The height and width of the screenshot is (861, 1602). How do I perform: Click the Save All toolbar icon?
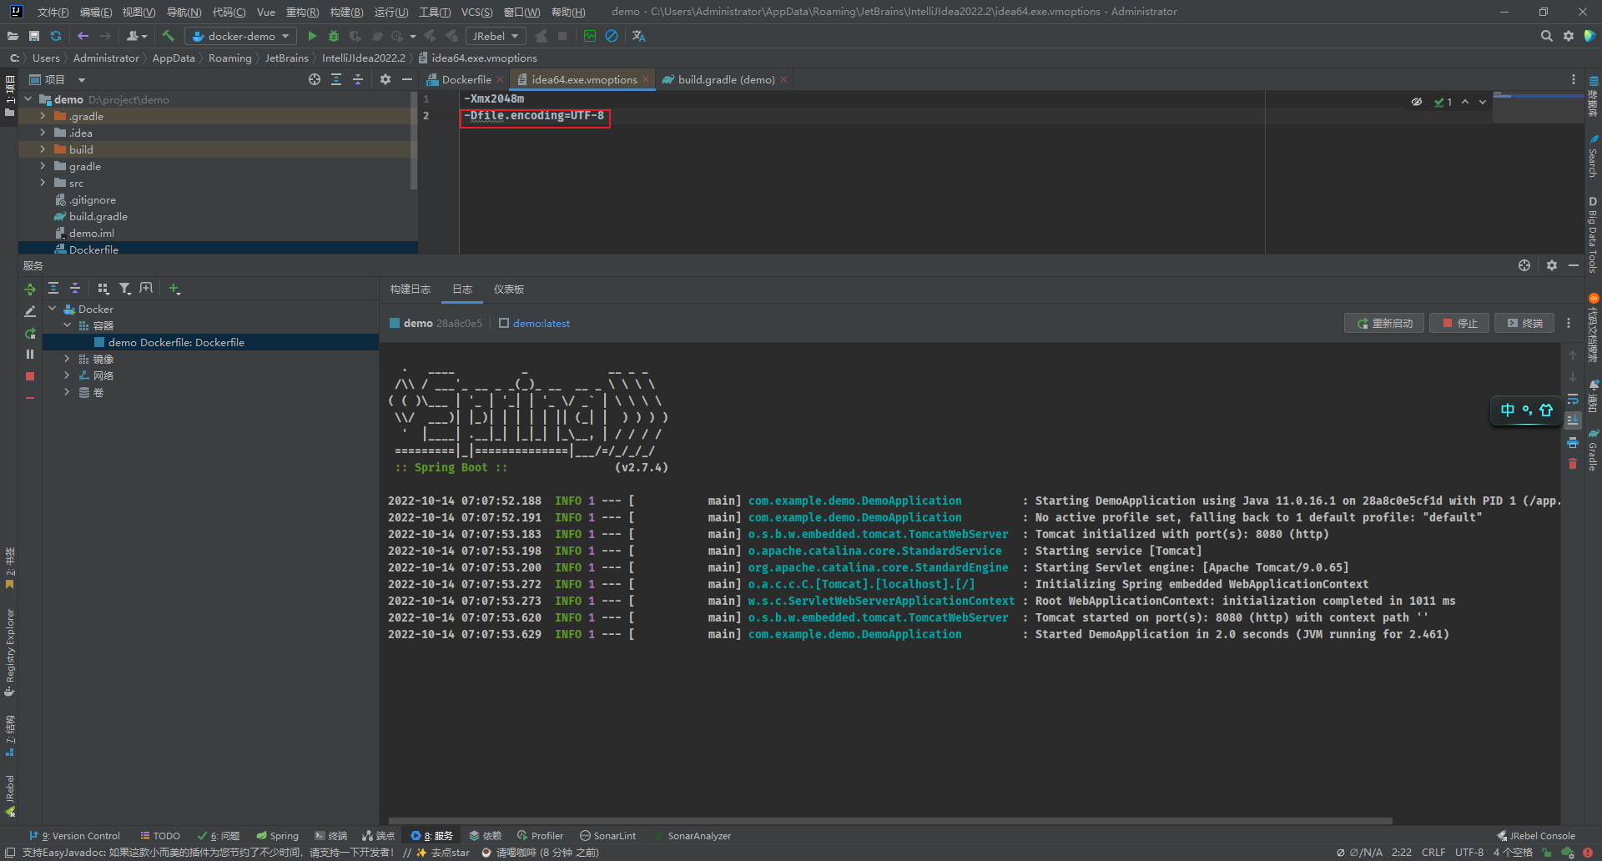click(x=34, y=36)
